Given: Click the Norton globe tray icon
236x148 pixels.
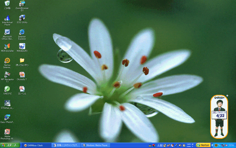Looking at the screenshot, I should (x=216, y=145).
